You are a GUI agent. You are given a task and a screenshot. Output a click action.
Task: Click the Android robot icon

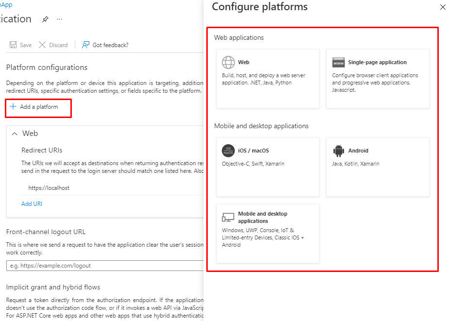point(338,151)
